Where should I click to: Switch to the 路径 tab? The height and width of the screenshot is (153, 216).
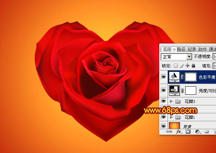(x=181, y=49)
